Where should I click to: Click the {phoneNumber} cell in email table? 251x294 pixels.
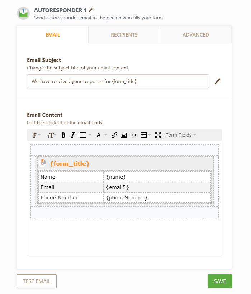157,198
